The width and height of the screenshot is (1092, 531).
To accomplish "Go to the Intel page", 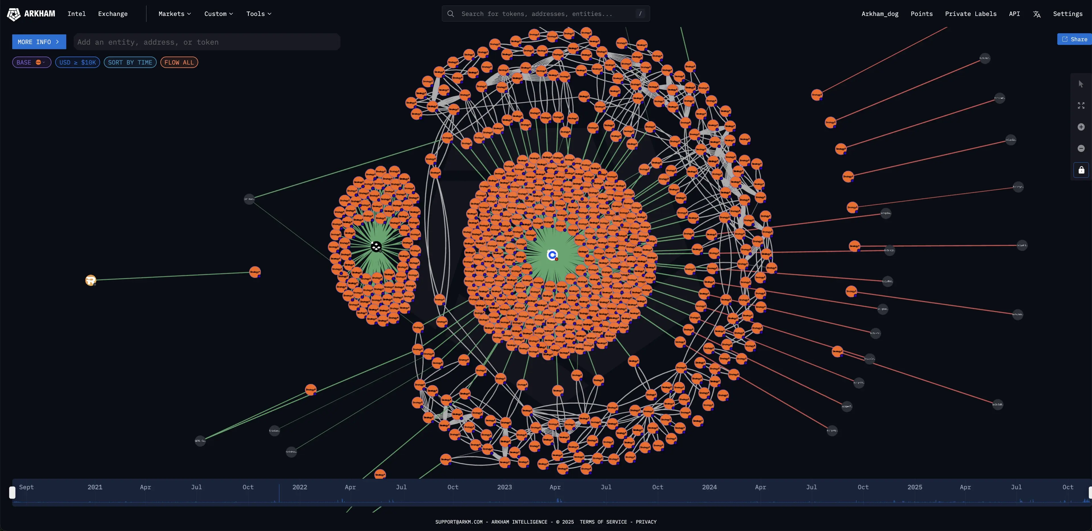I will tap(76, 14).
